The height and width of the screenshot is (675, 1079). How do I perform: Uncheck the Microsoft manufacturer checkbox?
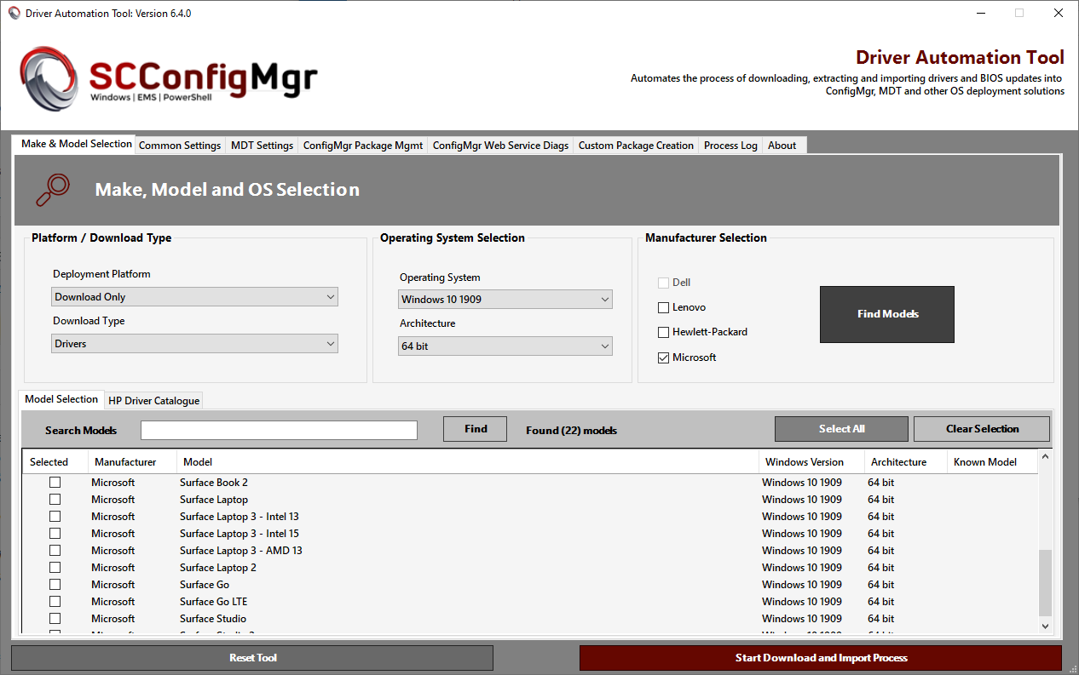point(663,358)
